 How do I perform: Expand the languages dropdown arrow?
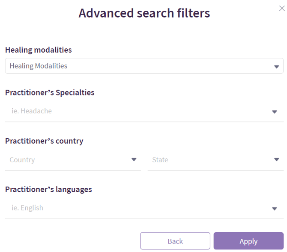click(275, 209)
